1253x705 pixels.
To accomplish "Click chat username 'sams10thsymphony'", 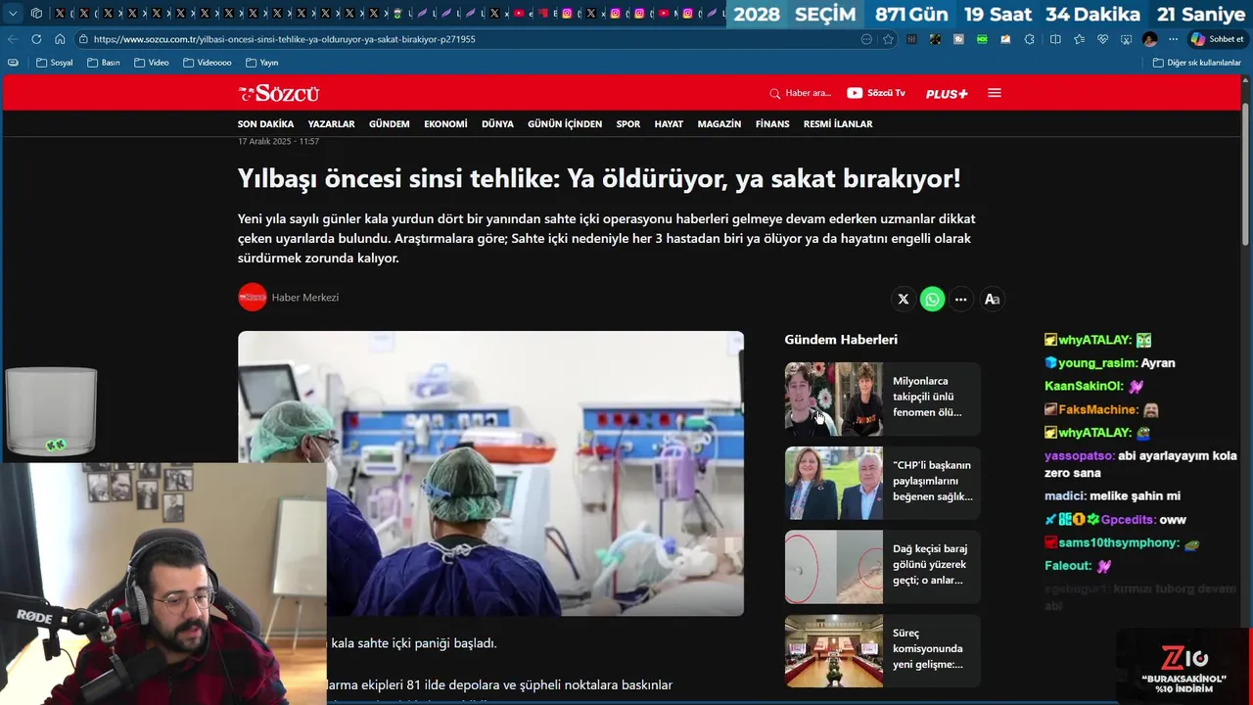I will 1118,543.
